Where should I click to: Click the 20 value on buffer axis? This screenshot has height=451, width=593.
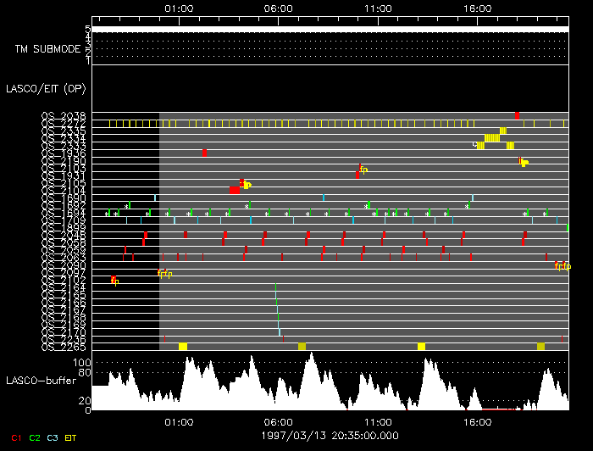(85, 401)
